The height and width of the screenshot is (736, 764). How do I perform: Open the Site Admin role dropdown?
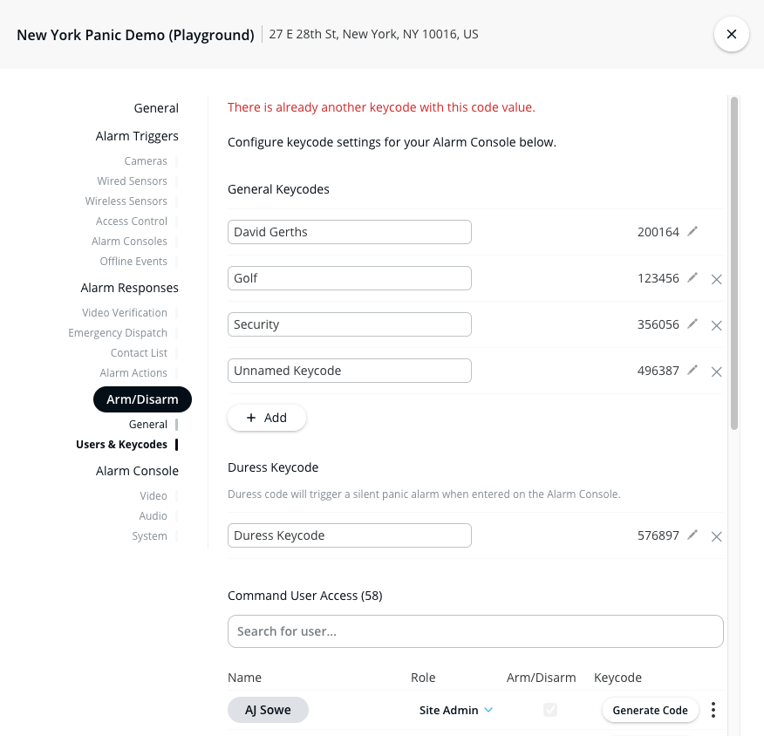tap(456, 710)
